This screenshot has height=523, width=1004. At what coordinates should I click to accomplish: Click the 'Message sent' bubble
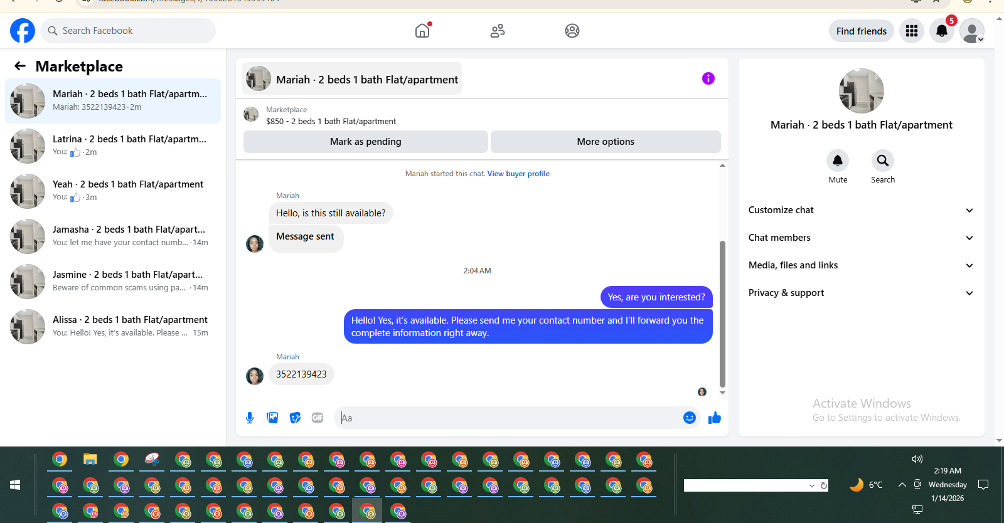coord(306,238)
